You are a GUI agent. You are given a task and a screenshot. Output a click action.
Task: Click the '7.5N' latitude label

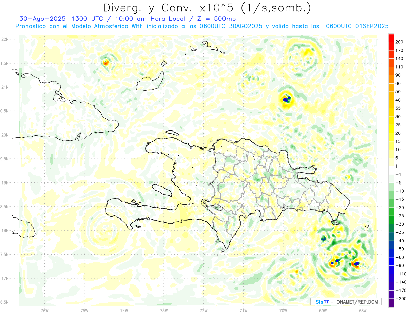[x=5, y=254]
